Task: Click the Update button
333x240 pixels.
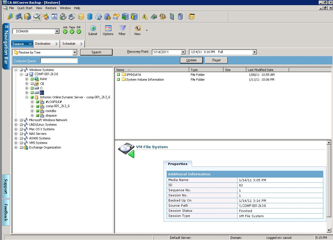Action: coord(191,60)
